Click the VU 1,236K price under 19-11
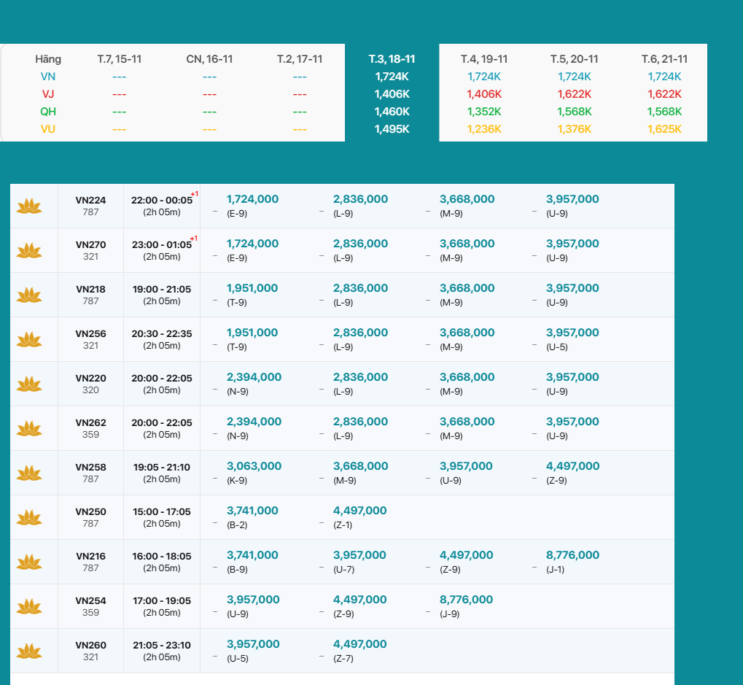743x685 pixels. pos(484,129)
